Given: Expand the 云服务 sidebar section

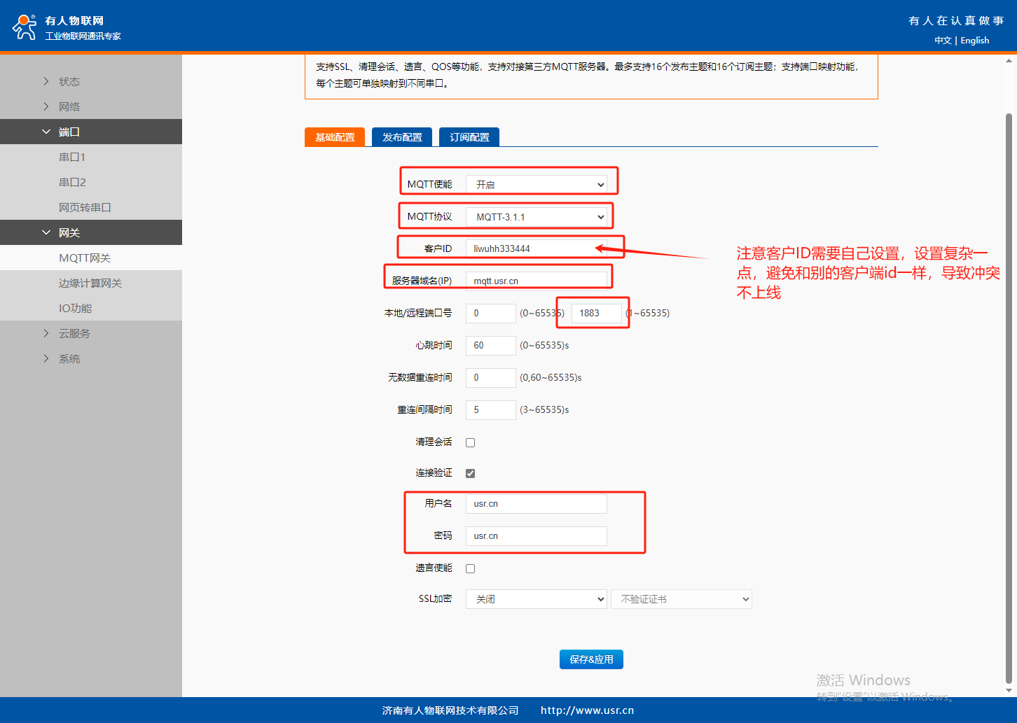Looking at the screenshot, I should tap(74, 334).
